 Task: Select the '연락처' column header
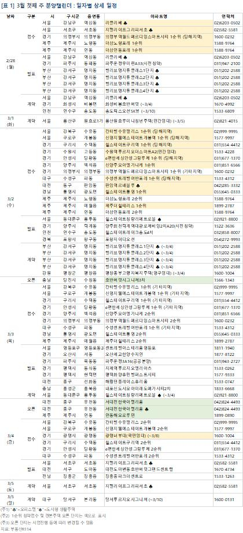(227, 16)
